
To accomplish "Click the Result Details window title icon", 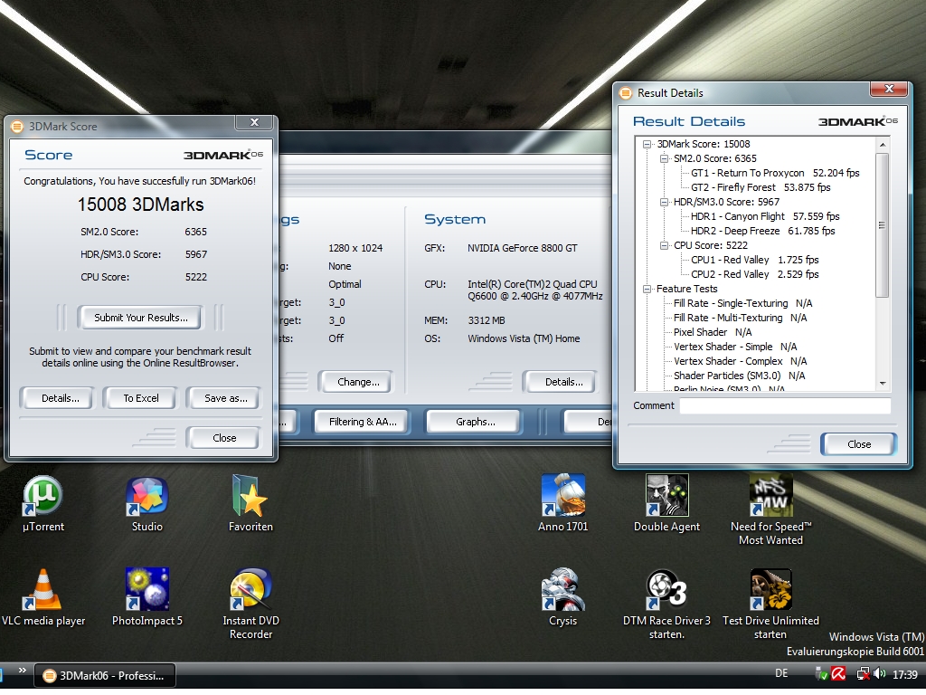I will coord(626,93).
